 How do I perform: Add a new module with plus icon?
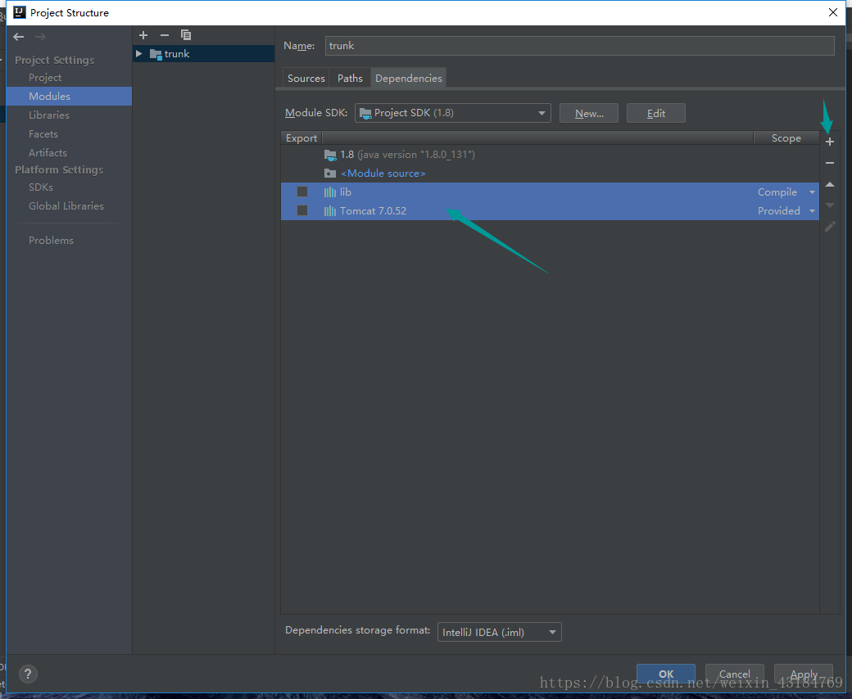[143, 35]
